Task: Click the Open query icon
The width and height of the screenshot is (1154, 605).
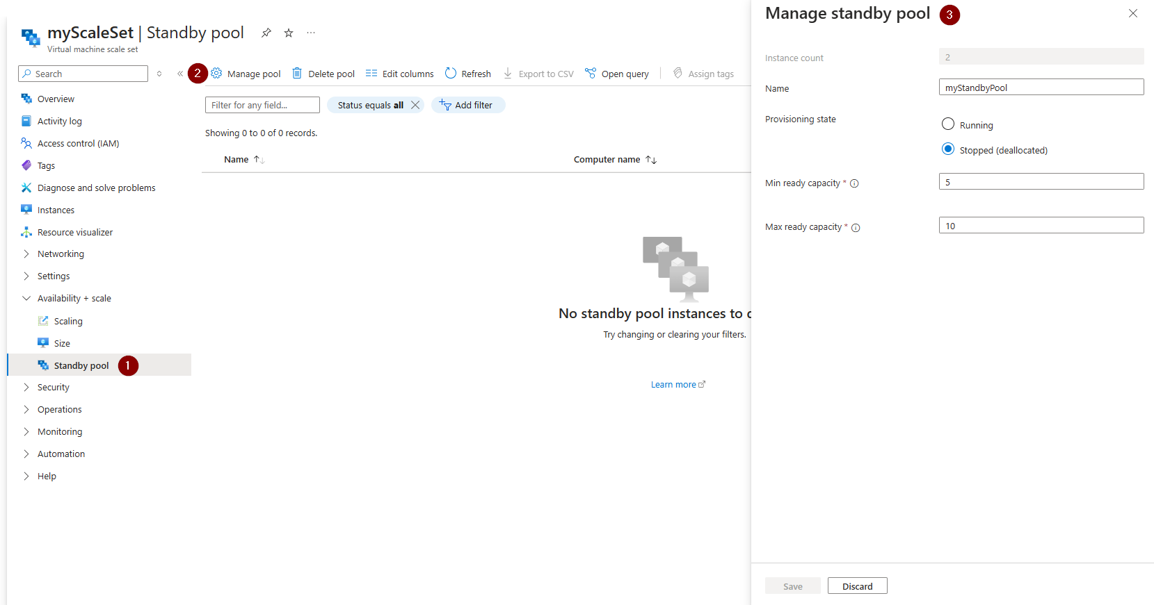Action: 591,73
